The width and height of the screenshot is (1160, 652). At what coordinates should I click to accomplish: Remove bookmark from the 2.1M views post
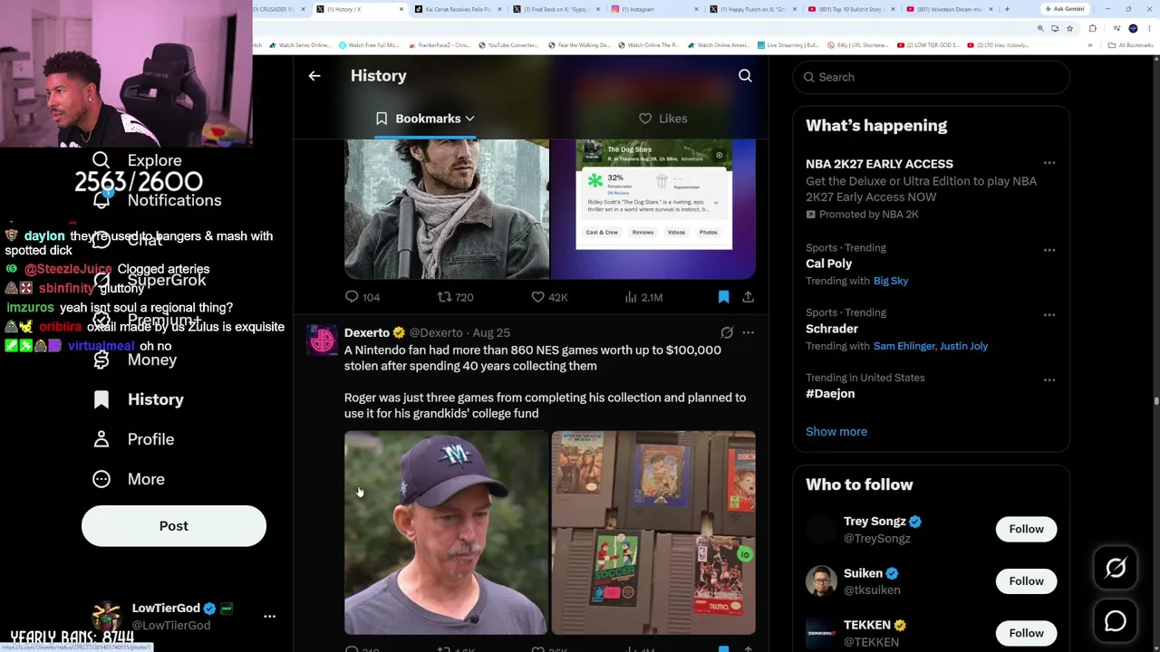click(723, 297)
